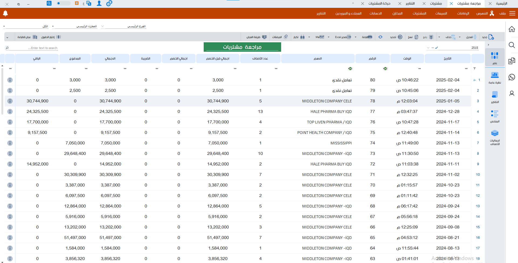
Task: Click the جديد new button
Action: 488,37
